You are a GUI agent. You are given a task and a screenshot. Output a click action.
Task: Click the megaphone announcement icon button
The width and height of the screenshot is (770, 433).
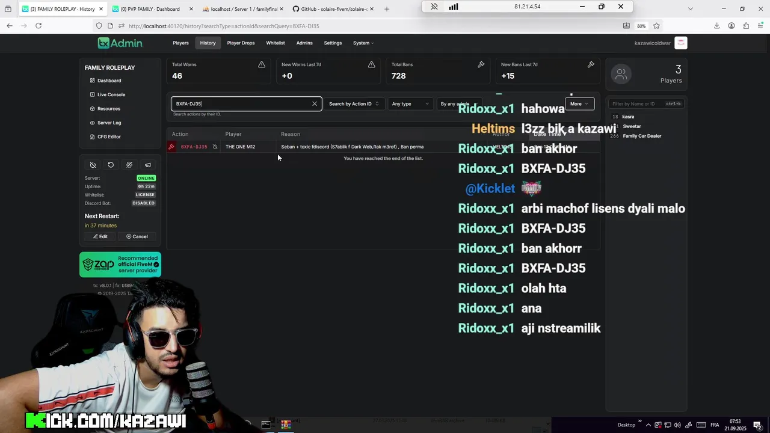click(x=147, y=165)
